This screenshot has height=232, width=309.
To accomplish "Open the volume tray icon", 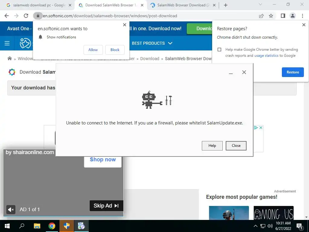I will click(270, 226).
